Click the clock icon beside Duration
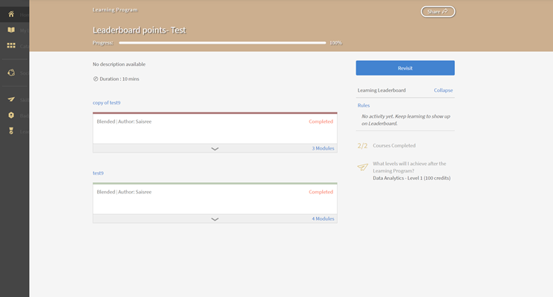The height and width of the screenshot is (297, 553). [96, 79]
